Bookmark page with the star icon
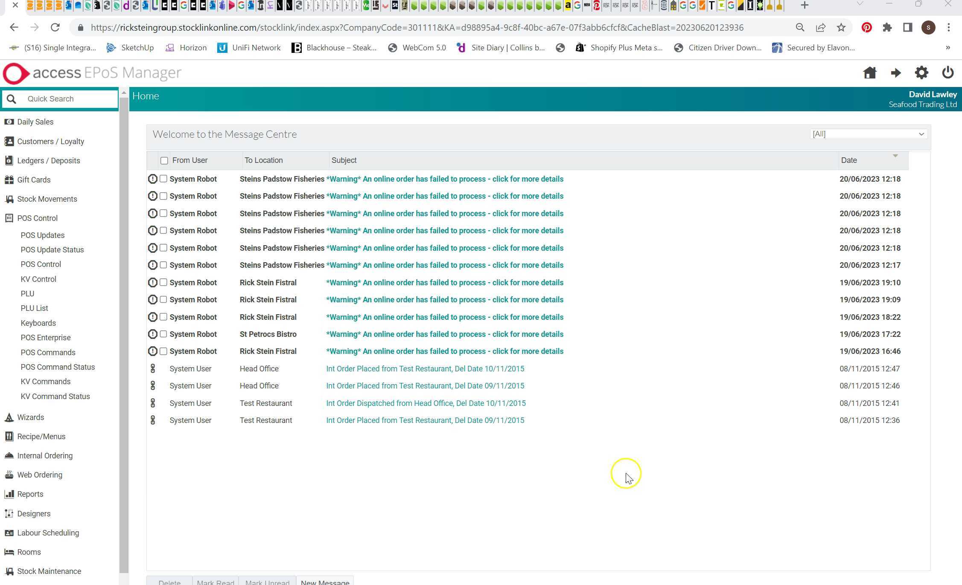The image size is (962, 585). point(841,28)
